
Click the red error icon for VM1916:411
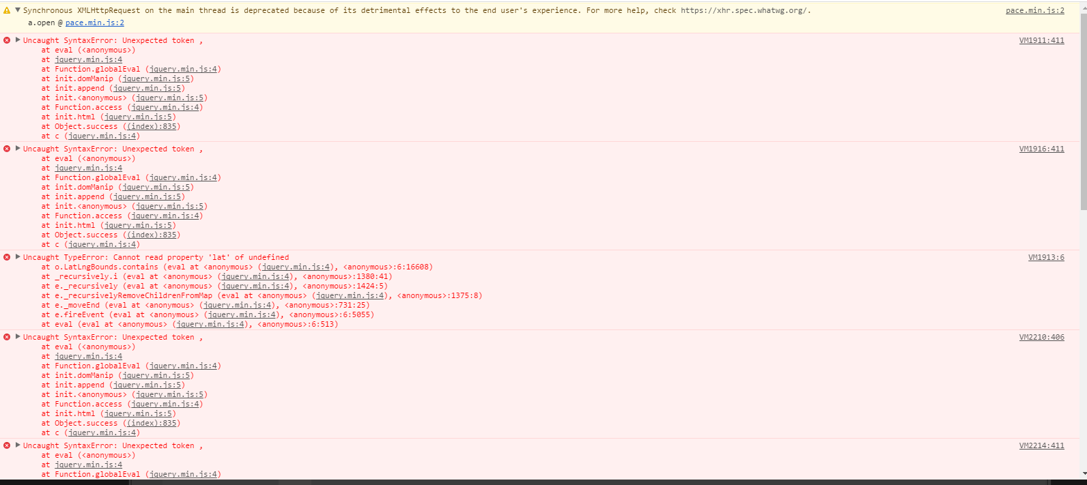(7, 149)
